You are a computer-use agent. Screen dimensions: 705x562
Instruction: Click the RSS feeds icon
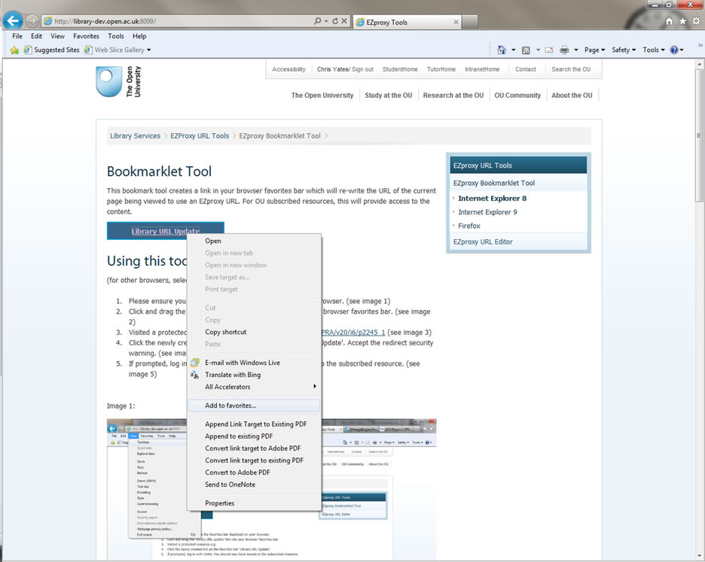(526, 50)
